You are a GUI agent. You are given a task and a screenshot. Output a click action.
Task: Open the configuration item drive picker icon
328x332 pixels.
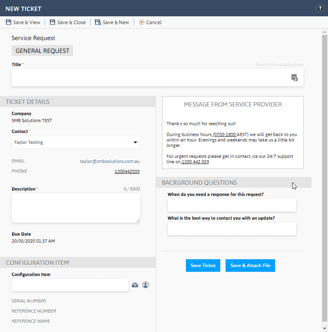coord(135,285)
